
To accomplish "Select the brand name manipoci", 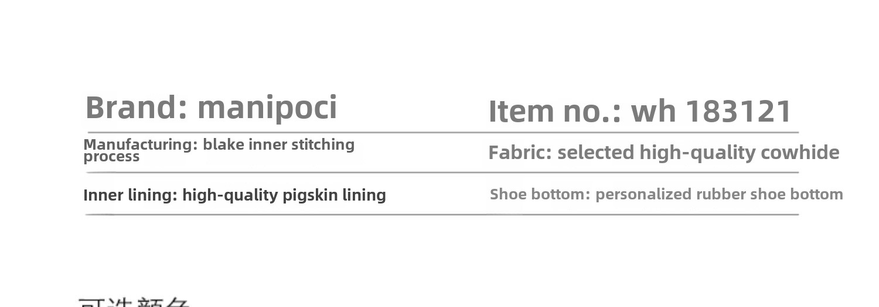I will click(x=267, y=108).
